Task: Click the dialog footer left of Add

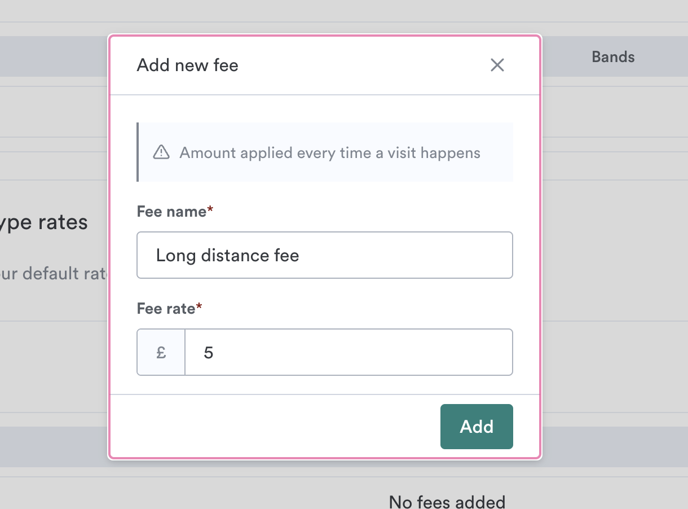Action: click(282, 427)
